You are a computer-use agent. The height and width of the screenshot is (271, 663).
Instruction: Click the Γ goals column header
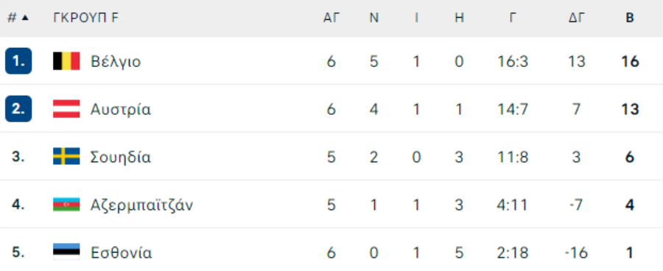[x=513, y=18]
